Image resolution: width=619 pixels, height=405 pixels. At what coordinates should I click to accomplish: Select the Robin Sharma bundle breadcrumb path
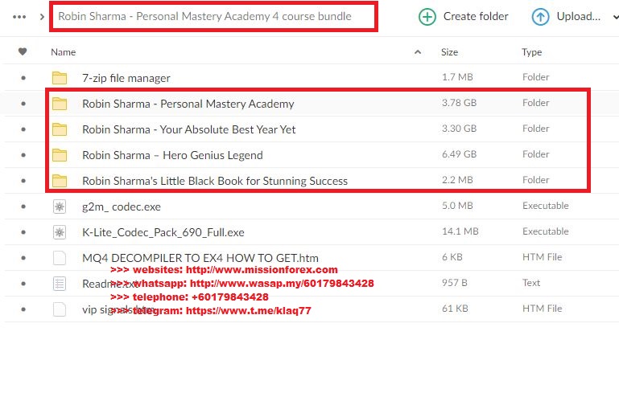click(204, 17)
